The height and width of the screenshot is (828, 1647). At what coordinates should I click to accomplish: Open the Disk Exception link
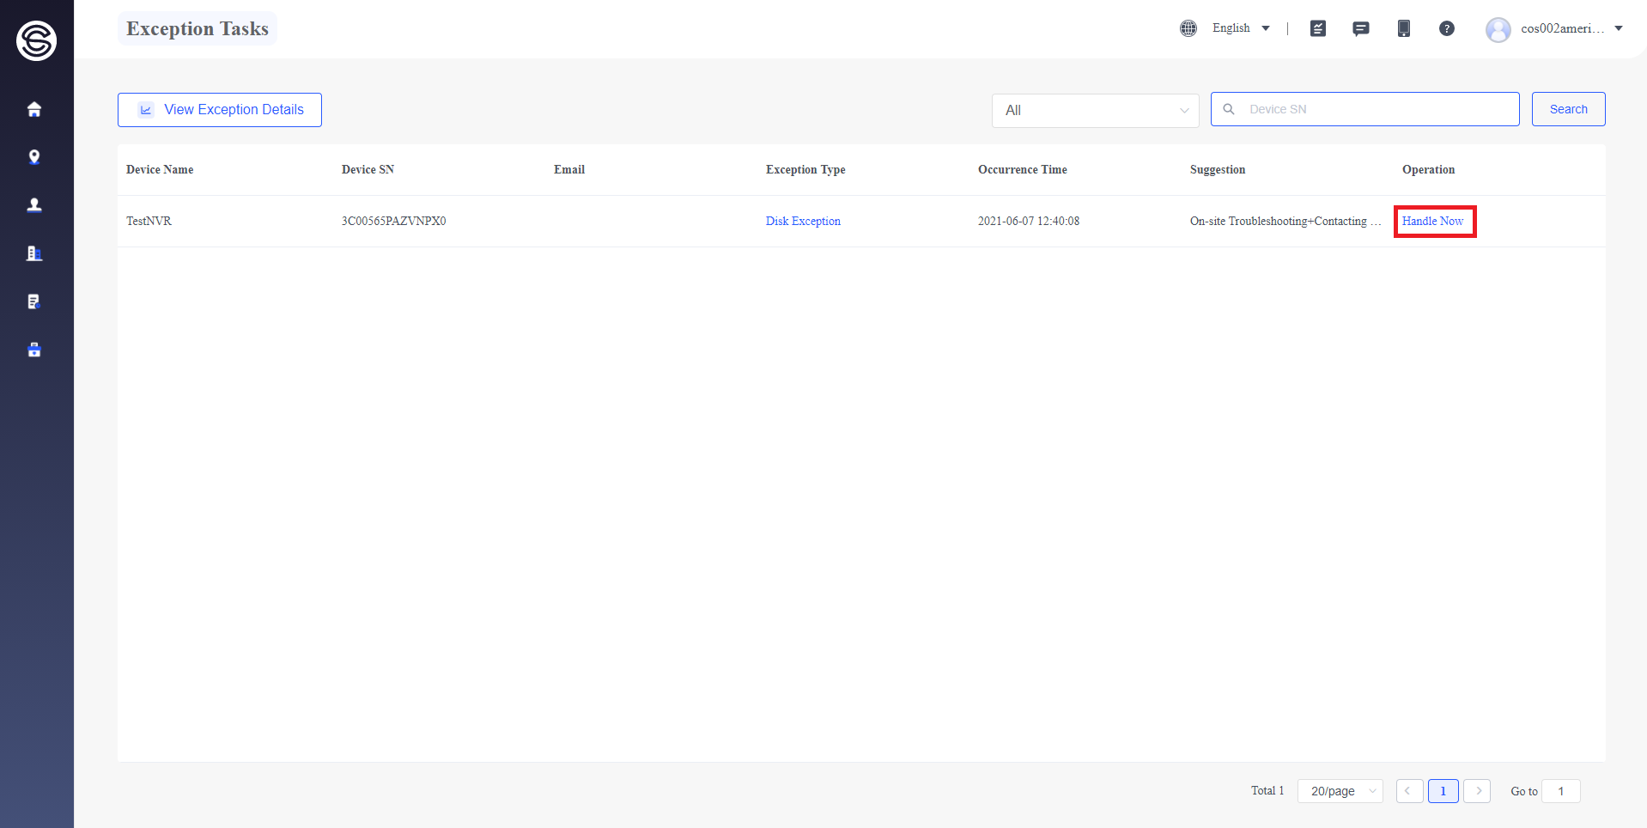803,222
